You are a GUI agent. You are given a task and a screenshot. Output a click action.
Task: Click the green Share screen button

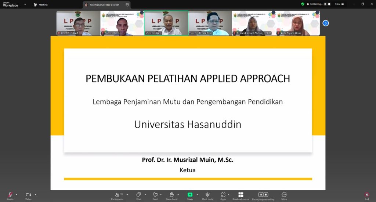tap(190, 195)
